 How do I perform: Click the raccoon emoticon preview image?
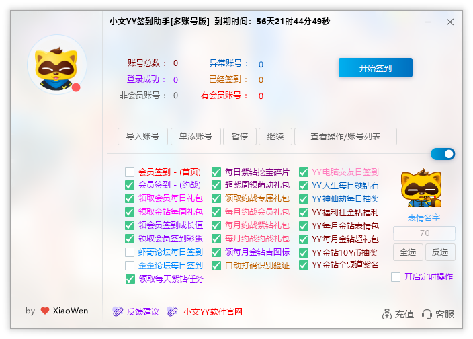tap(421, 188)
